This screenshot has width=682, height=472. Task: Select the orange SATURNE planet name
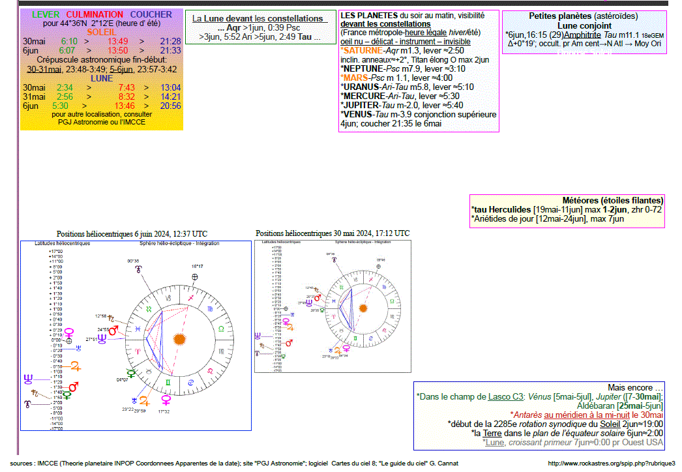[363, 50]
